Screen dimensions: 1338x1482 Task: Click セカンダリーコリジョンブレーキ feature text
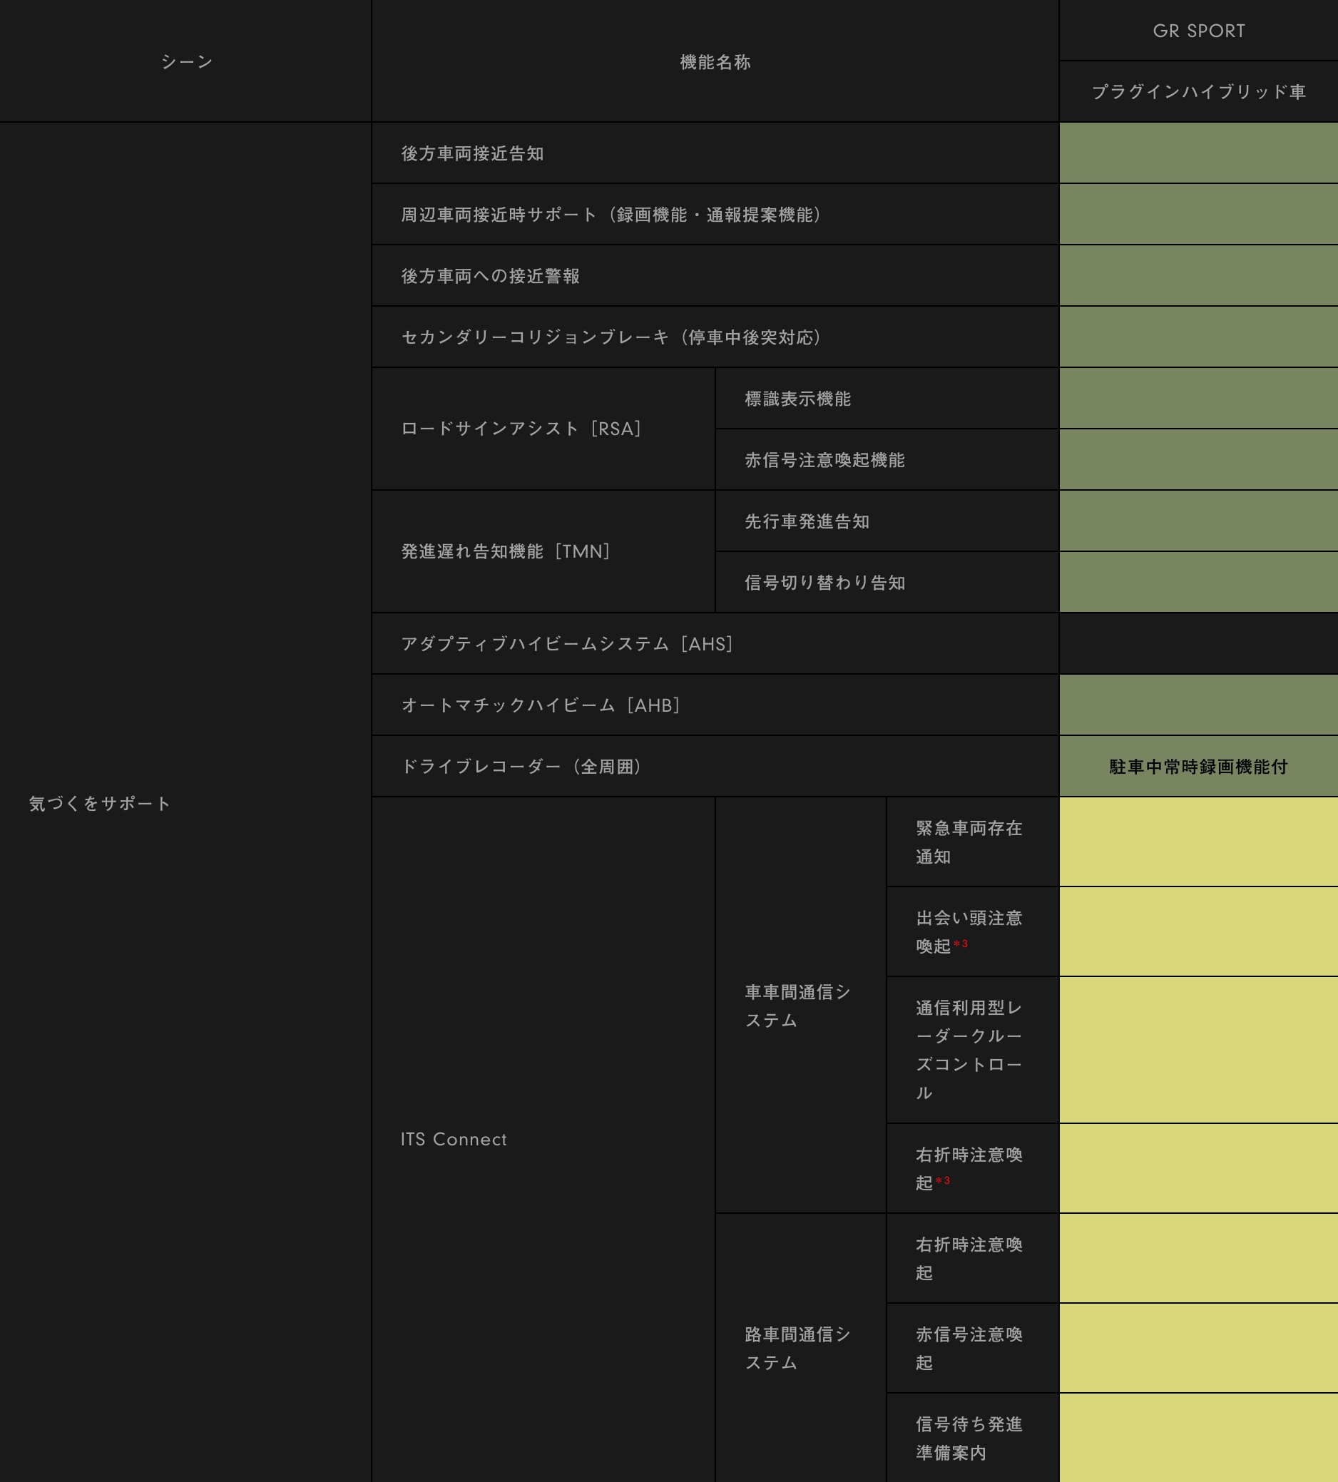tap(611, 337)
